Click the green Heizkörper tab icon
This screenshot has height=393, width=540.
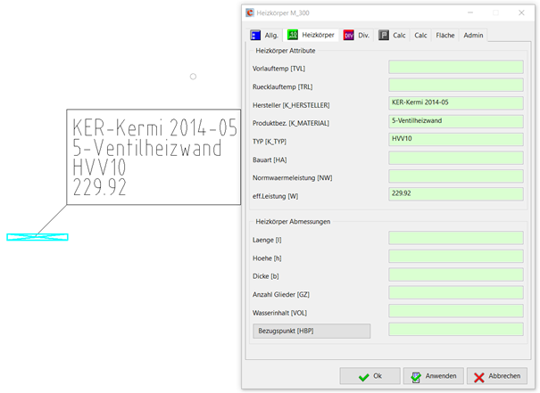pos(293,35)
